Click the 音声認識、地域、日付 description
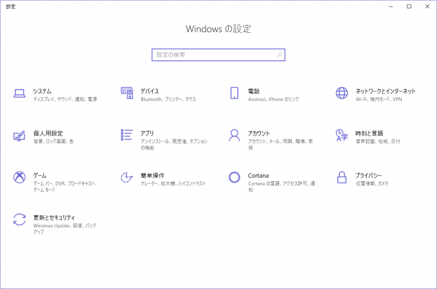Screen dimensions: 437x289 378,141
